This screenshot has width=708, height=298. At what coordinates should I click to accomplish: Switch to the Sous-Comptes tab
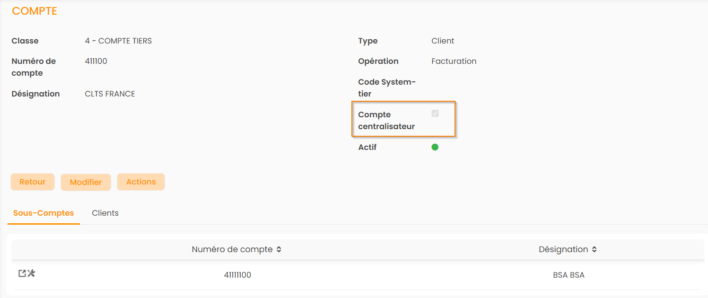tap(44, 213)
